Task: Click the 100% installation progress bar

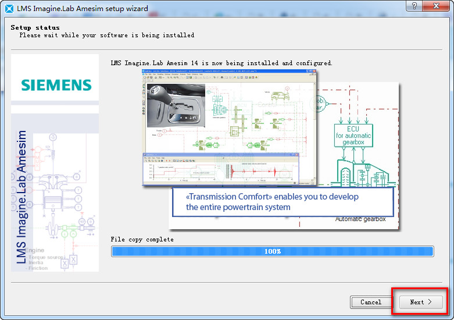Action: (x=273, y=251)
